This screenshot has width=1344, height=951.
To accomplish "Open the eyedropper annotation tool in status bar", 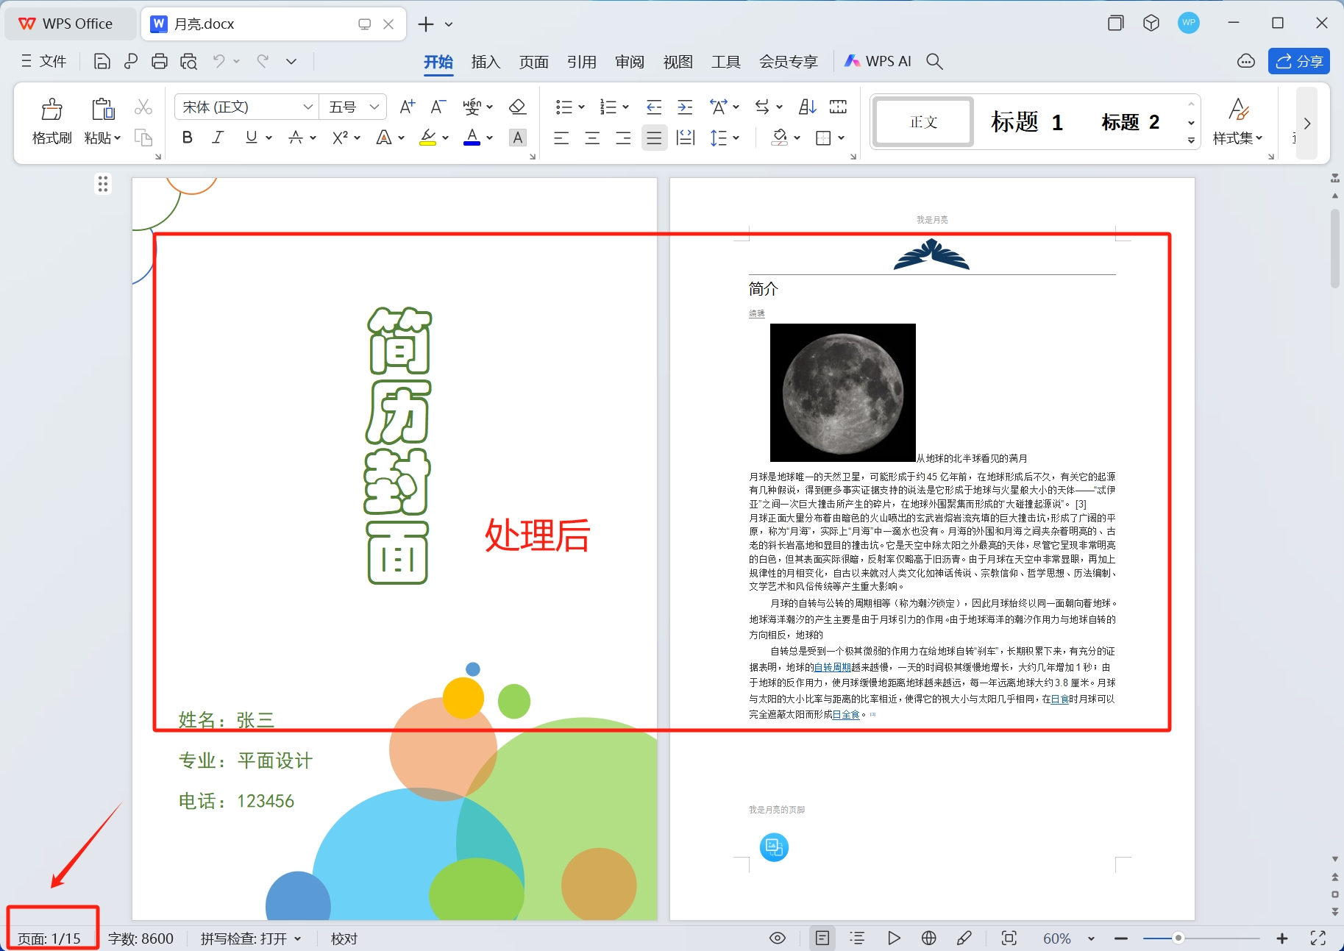I will [964, 938].
